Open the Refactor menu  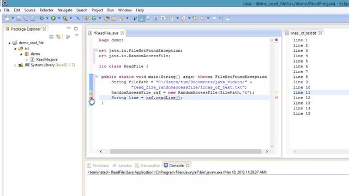(46, 10)
